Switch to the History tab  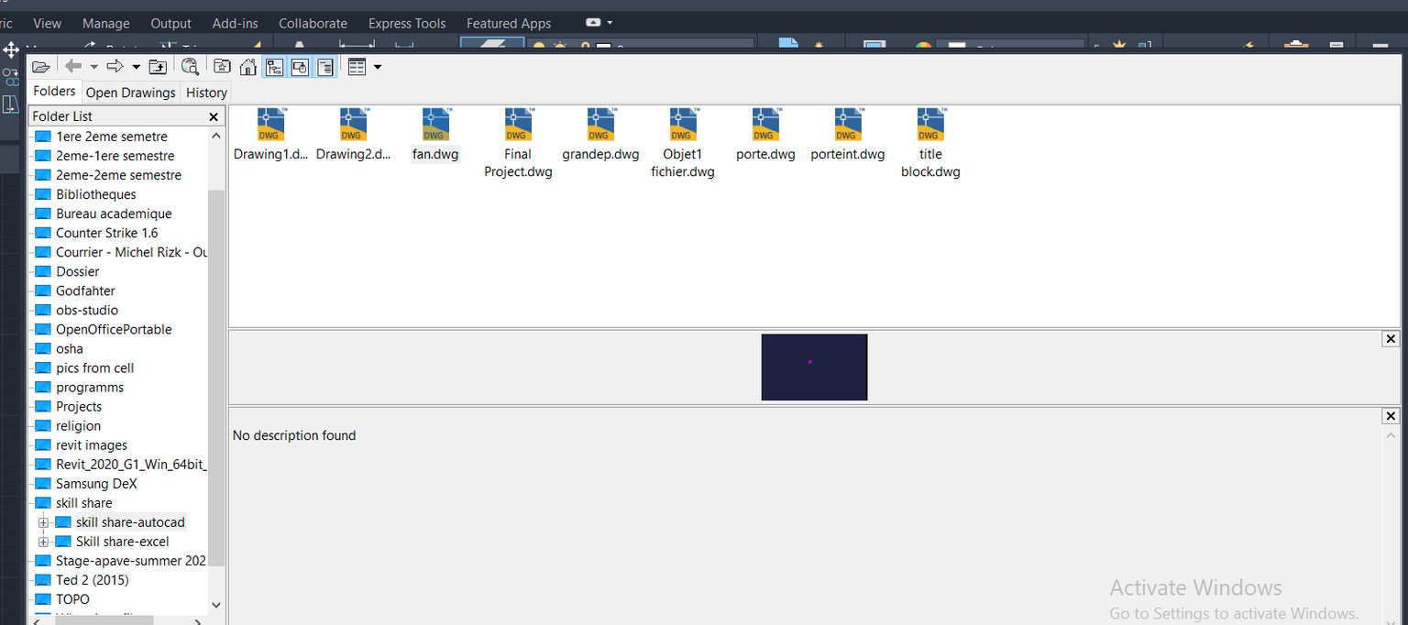pyautogui.click(x=206, y=93)
